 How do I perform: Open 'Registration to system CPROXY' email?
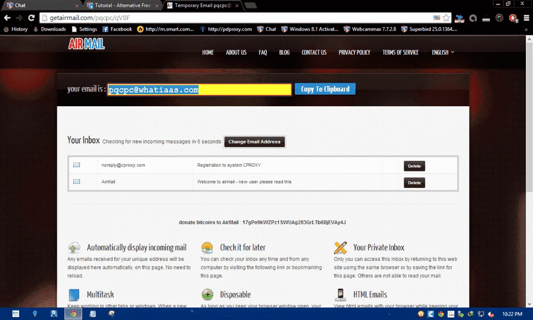tap(229, 165)
